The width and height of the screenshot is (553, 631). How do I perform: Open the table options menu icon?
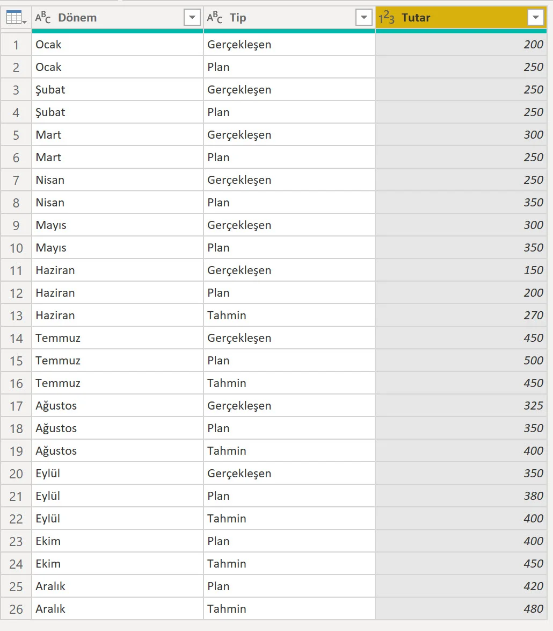pyautogui.click(x=16, y=18)
